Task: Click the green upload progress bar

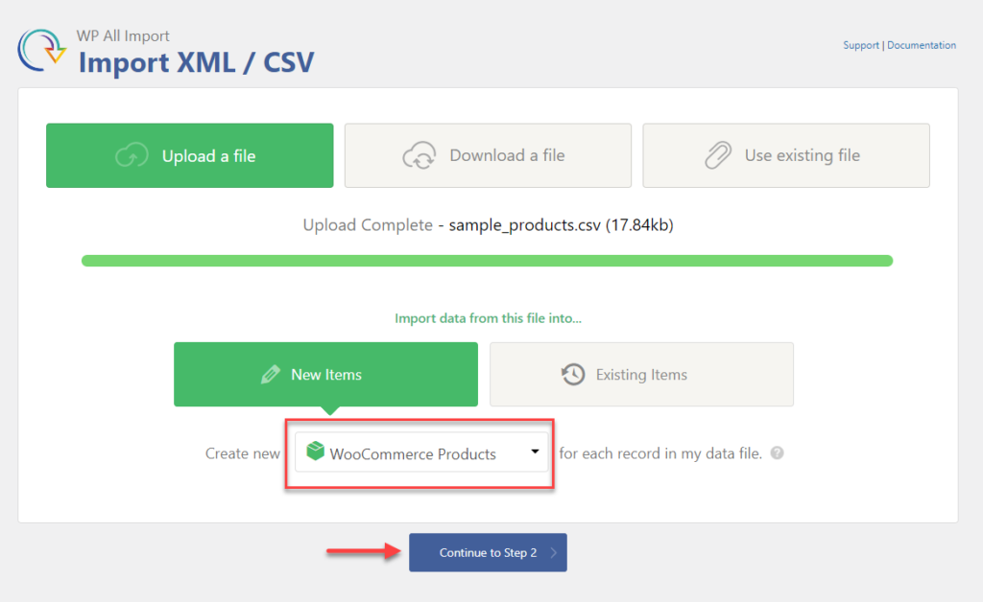Action: [x=487, y=261]
